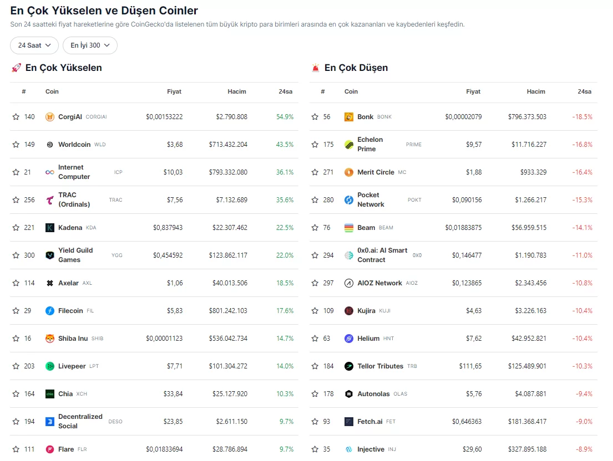Toggle favorite star for Internet Computer

pos(16,172)
